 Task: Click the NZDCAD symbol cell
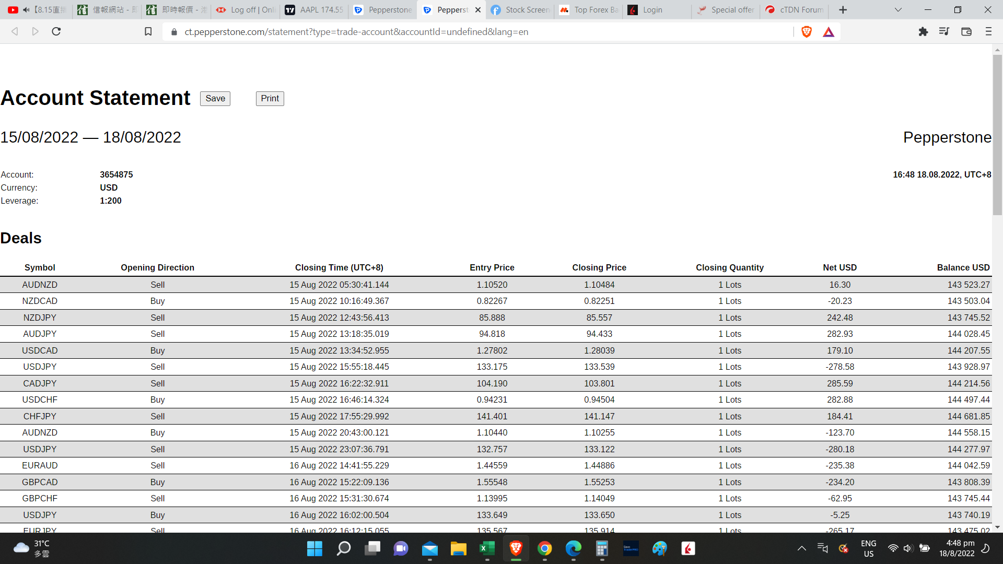point(40,301)
